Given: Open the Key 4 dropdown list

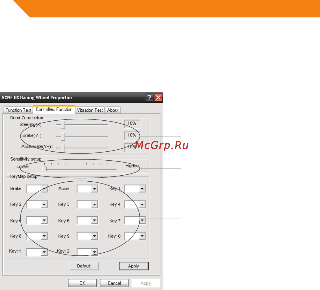Looking at the screenshot, I should [x=142, y=204].
